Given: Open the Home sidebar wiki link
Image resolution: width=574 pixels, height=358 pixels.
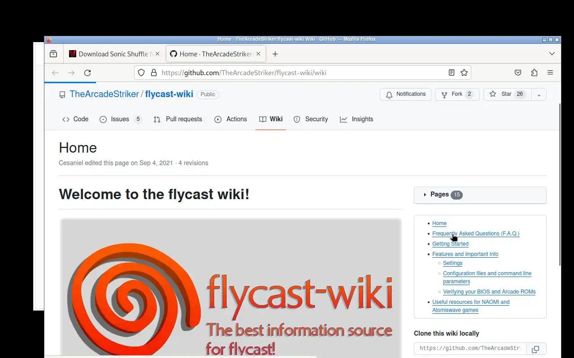Looking at the screenshot, I should [x=439, y=223].
